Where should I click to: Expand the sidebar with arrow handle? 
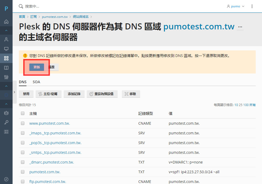coord(14,92)
